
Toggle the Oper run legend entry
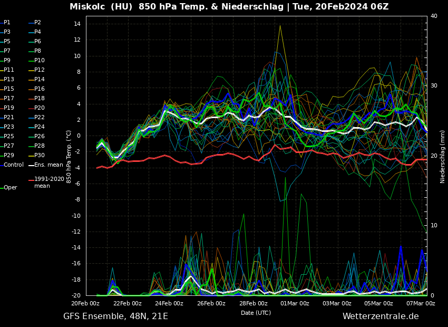click(x=10, y=188)
